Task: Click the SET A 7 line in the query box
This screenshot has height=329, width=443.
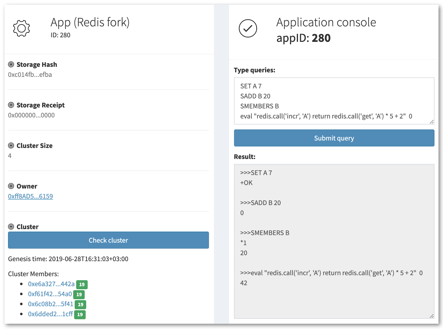Action: [x=251, y=86]
